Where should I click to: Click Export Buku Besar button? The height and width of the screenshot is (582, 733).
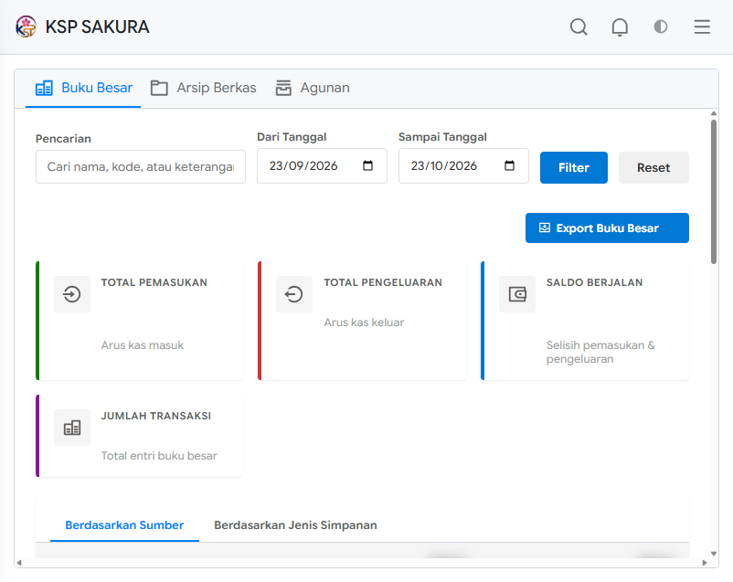607,228
